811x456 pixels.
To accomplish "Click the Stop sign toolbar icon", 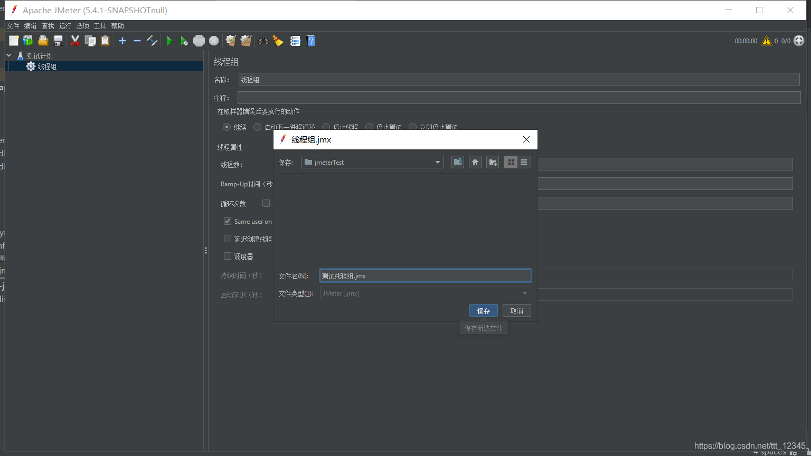I will click(x=199, y=41).
